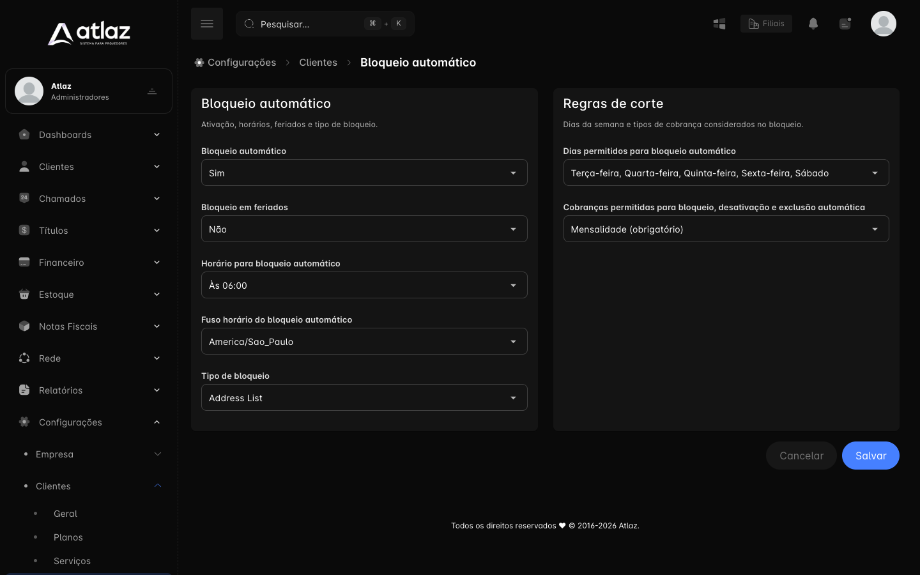Open the Serviços settings item
The height and width of the screenshot is (575, 920).
(x=72, y=561)
